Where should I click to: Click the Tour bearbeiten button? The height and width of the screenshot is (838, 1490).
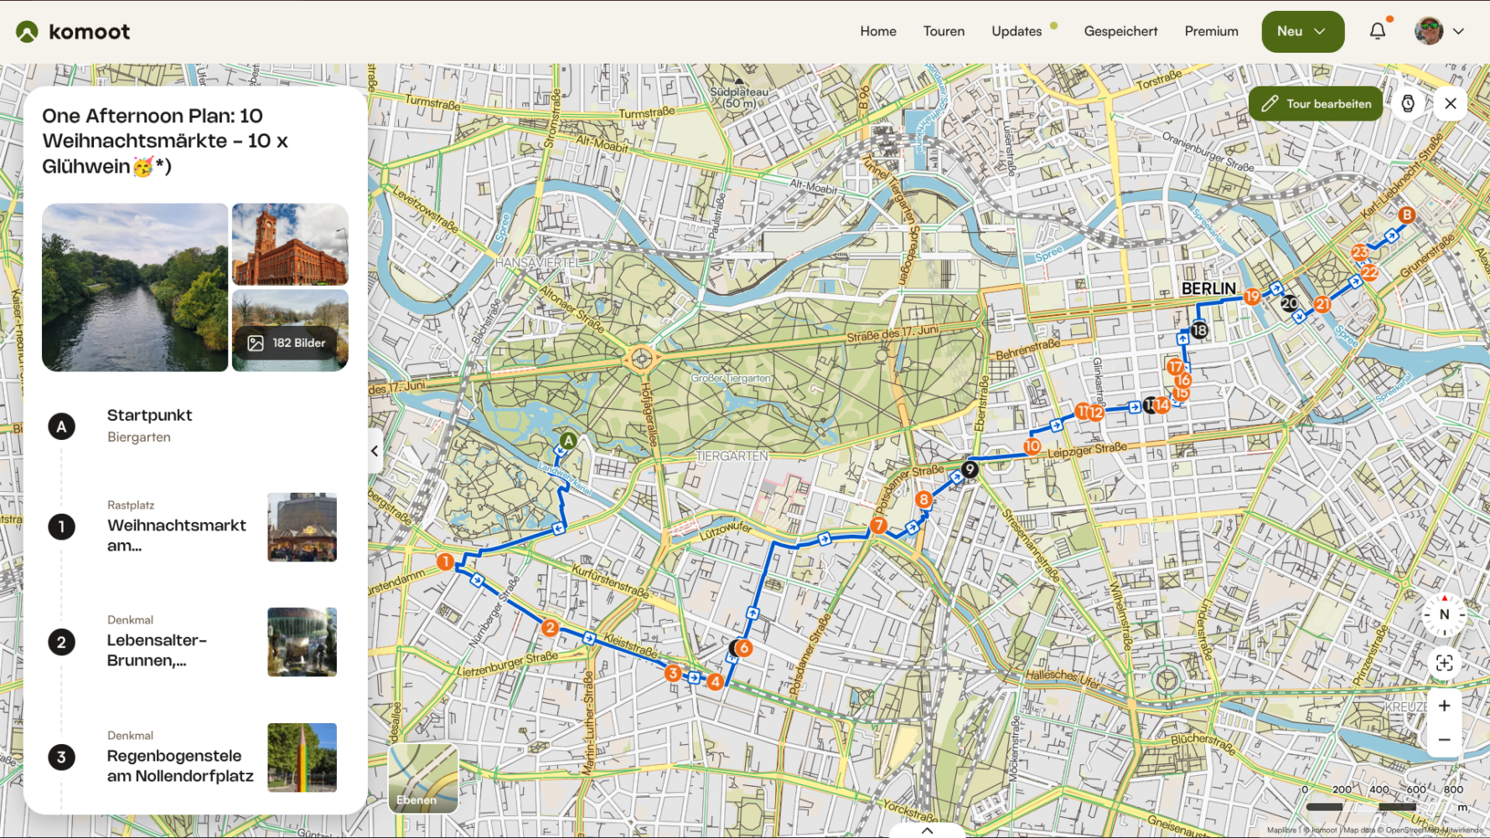1315,103
